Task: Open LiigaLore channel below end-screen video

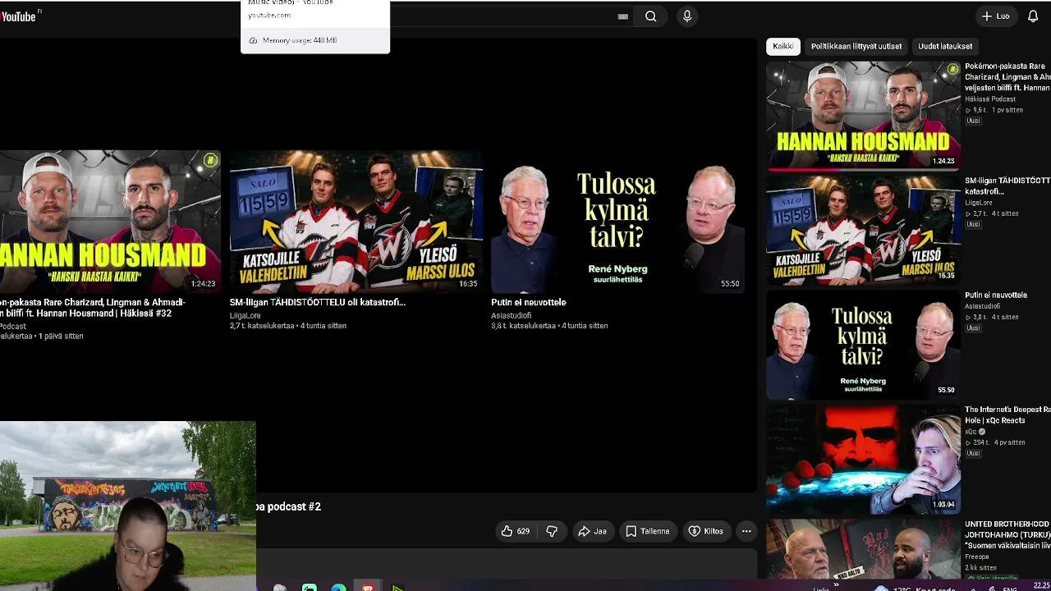Action: tap(246, 315)
